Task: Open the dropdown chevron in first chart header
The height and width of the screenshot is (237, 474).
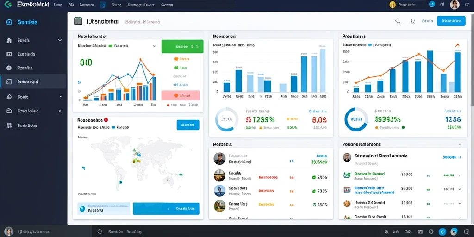Action: (x=155, y=46)
